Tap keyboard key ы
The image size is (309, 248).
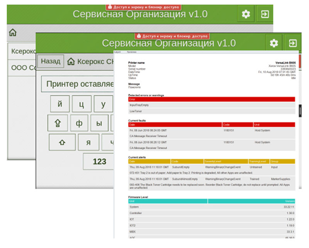pyautogui.click(x=99, y=123)
